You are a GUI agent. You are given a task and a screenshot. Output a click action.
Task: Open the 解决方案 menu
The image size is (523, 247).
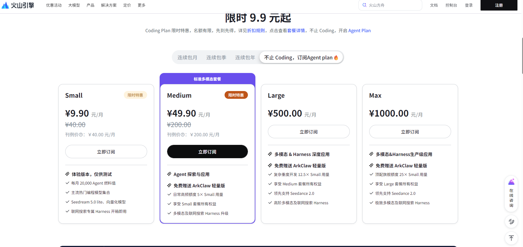(x=109, y=5)
